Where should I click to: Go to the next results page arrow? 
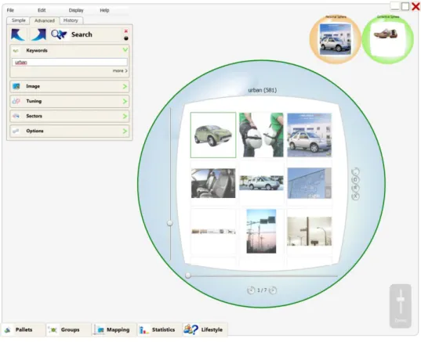273,290
